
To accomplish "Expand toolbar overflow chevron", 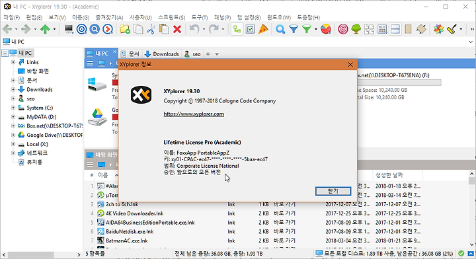I will [472, 30].
